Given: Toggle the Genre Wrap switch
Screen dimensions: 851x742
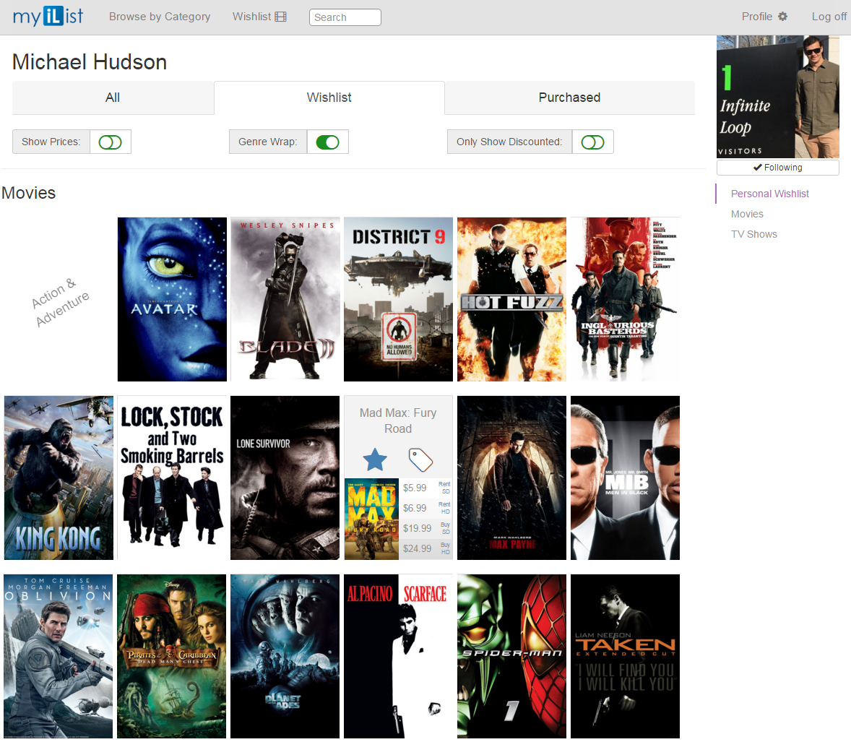Looking at the screenshot, I should 328,142.
